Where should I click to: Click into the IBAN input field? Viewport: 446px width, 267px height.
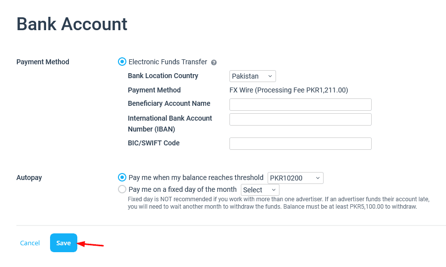point(300,119)
